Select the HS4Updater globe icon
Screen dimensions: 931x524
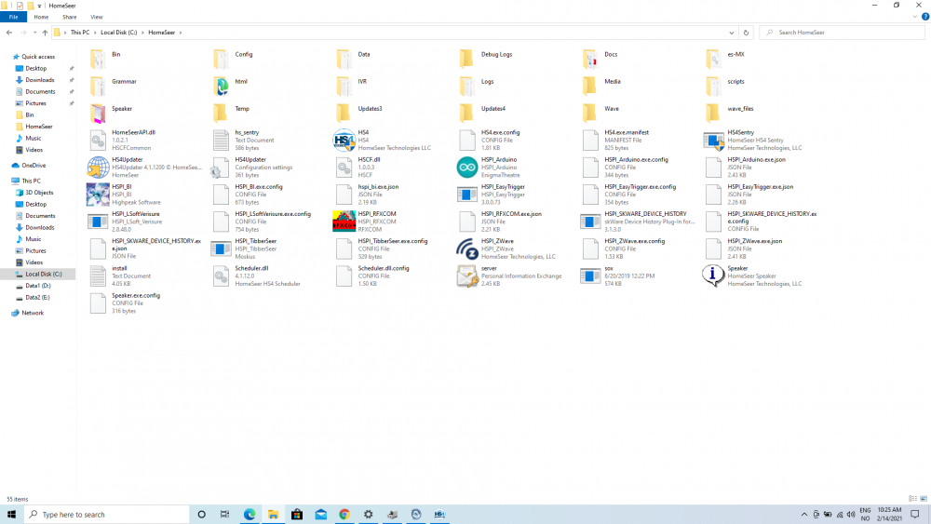98,168
